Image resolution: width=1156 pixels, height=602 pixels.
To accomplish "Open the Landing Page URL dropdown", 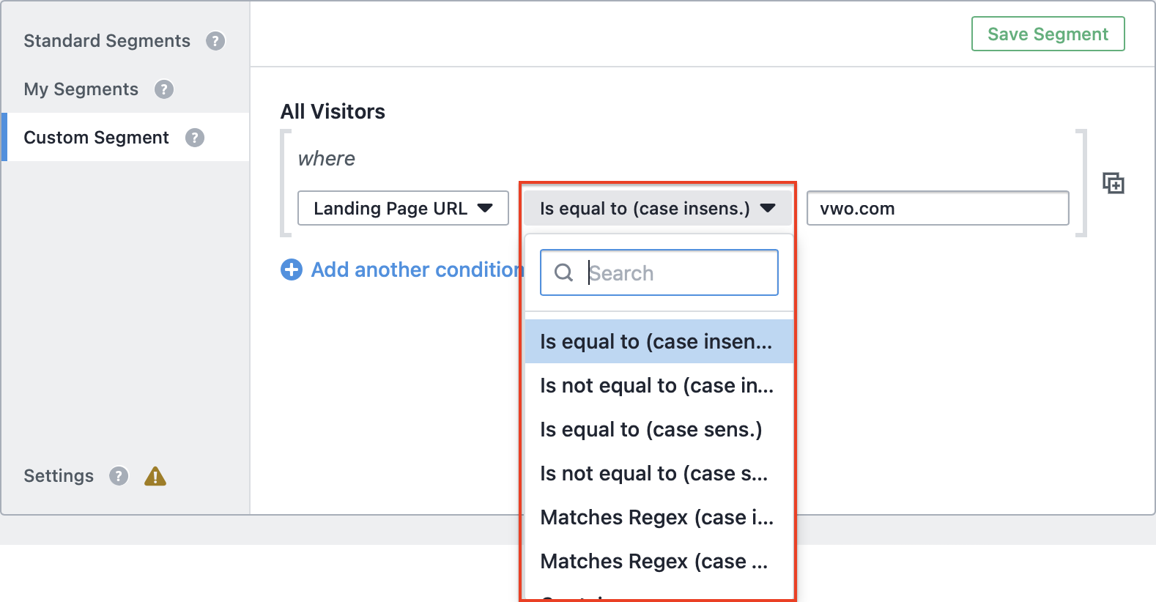I will coord(403,209).
